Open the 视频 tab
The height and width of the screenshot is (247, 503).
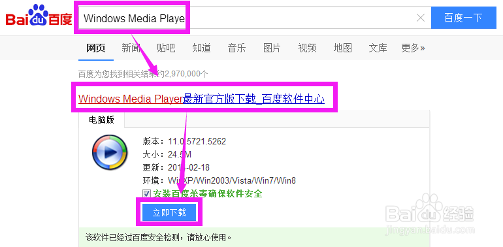[307, 48]
